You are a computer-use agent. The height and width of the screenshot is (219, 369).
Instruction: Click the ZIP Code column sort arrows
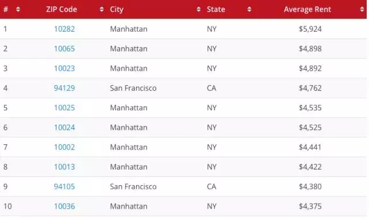101,9
